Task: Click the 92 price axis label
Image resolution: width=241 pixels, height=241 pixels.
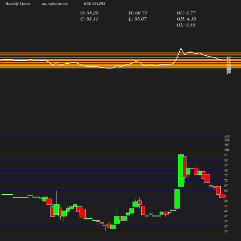Action: click(x=226, y=160)
